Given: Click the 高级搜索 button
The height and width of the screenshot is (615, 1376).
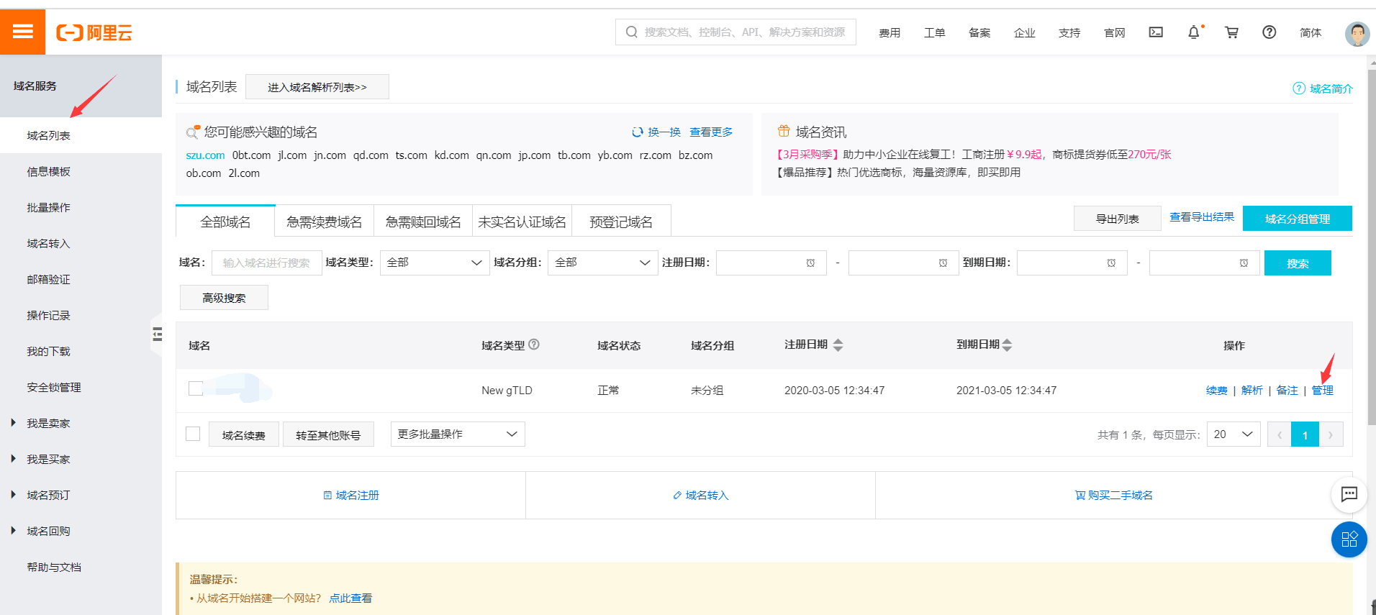Looking at the screenshot, I should click(x=224, y=298).
